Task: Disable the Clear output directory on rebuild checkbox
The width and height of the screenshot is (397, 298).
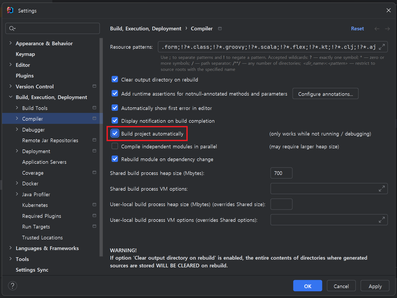Action: [115, 79]
